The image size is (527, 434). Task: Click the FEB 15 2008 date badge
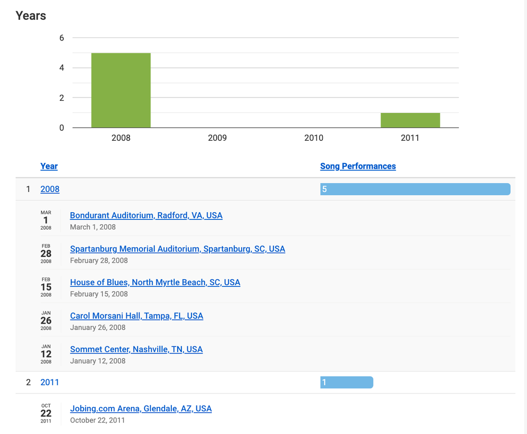[46, 287]
